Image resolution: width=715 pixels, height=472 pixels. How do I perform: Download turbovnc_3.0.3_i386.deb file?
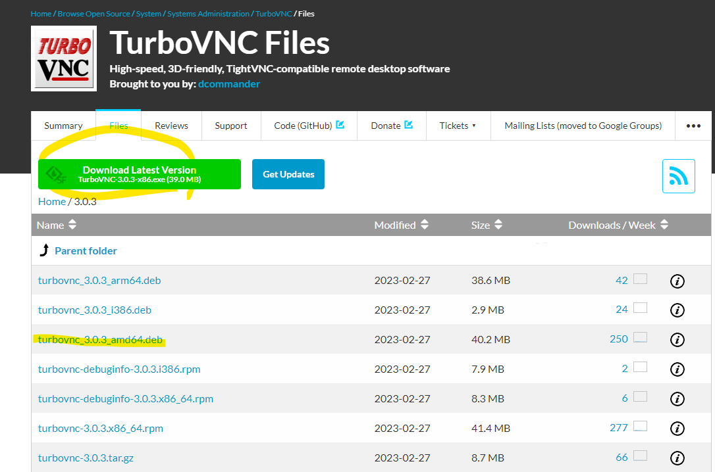[x=94, y=310]
